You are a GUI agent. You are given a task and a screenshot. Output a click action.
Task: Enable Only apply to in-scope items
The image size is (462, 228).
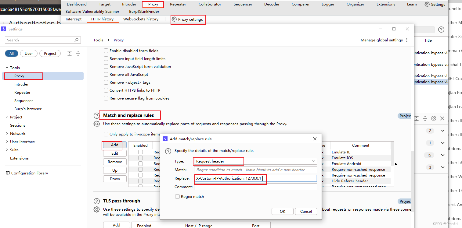106,134
